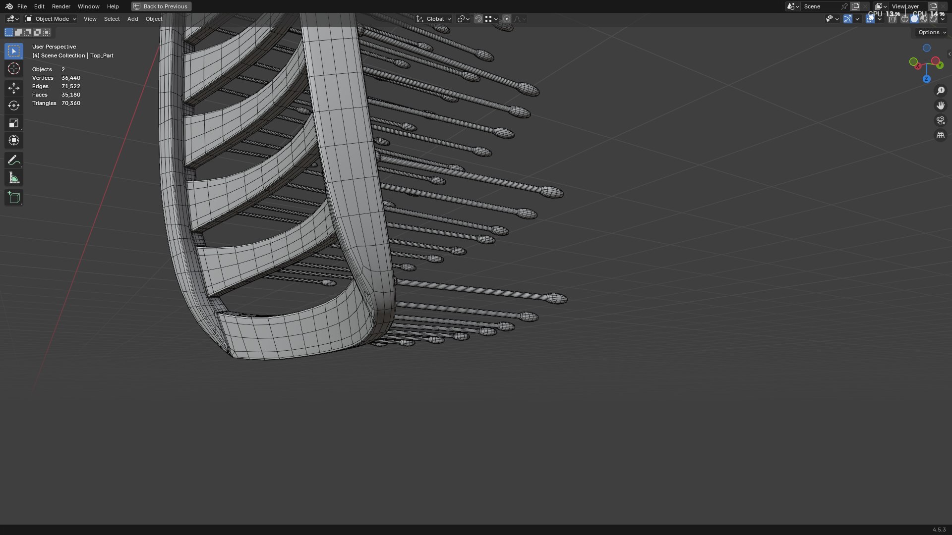Expand the Options dropdown
Screen dimensions: 952x535
932,32
